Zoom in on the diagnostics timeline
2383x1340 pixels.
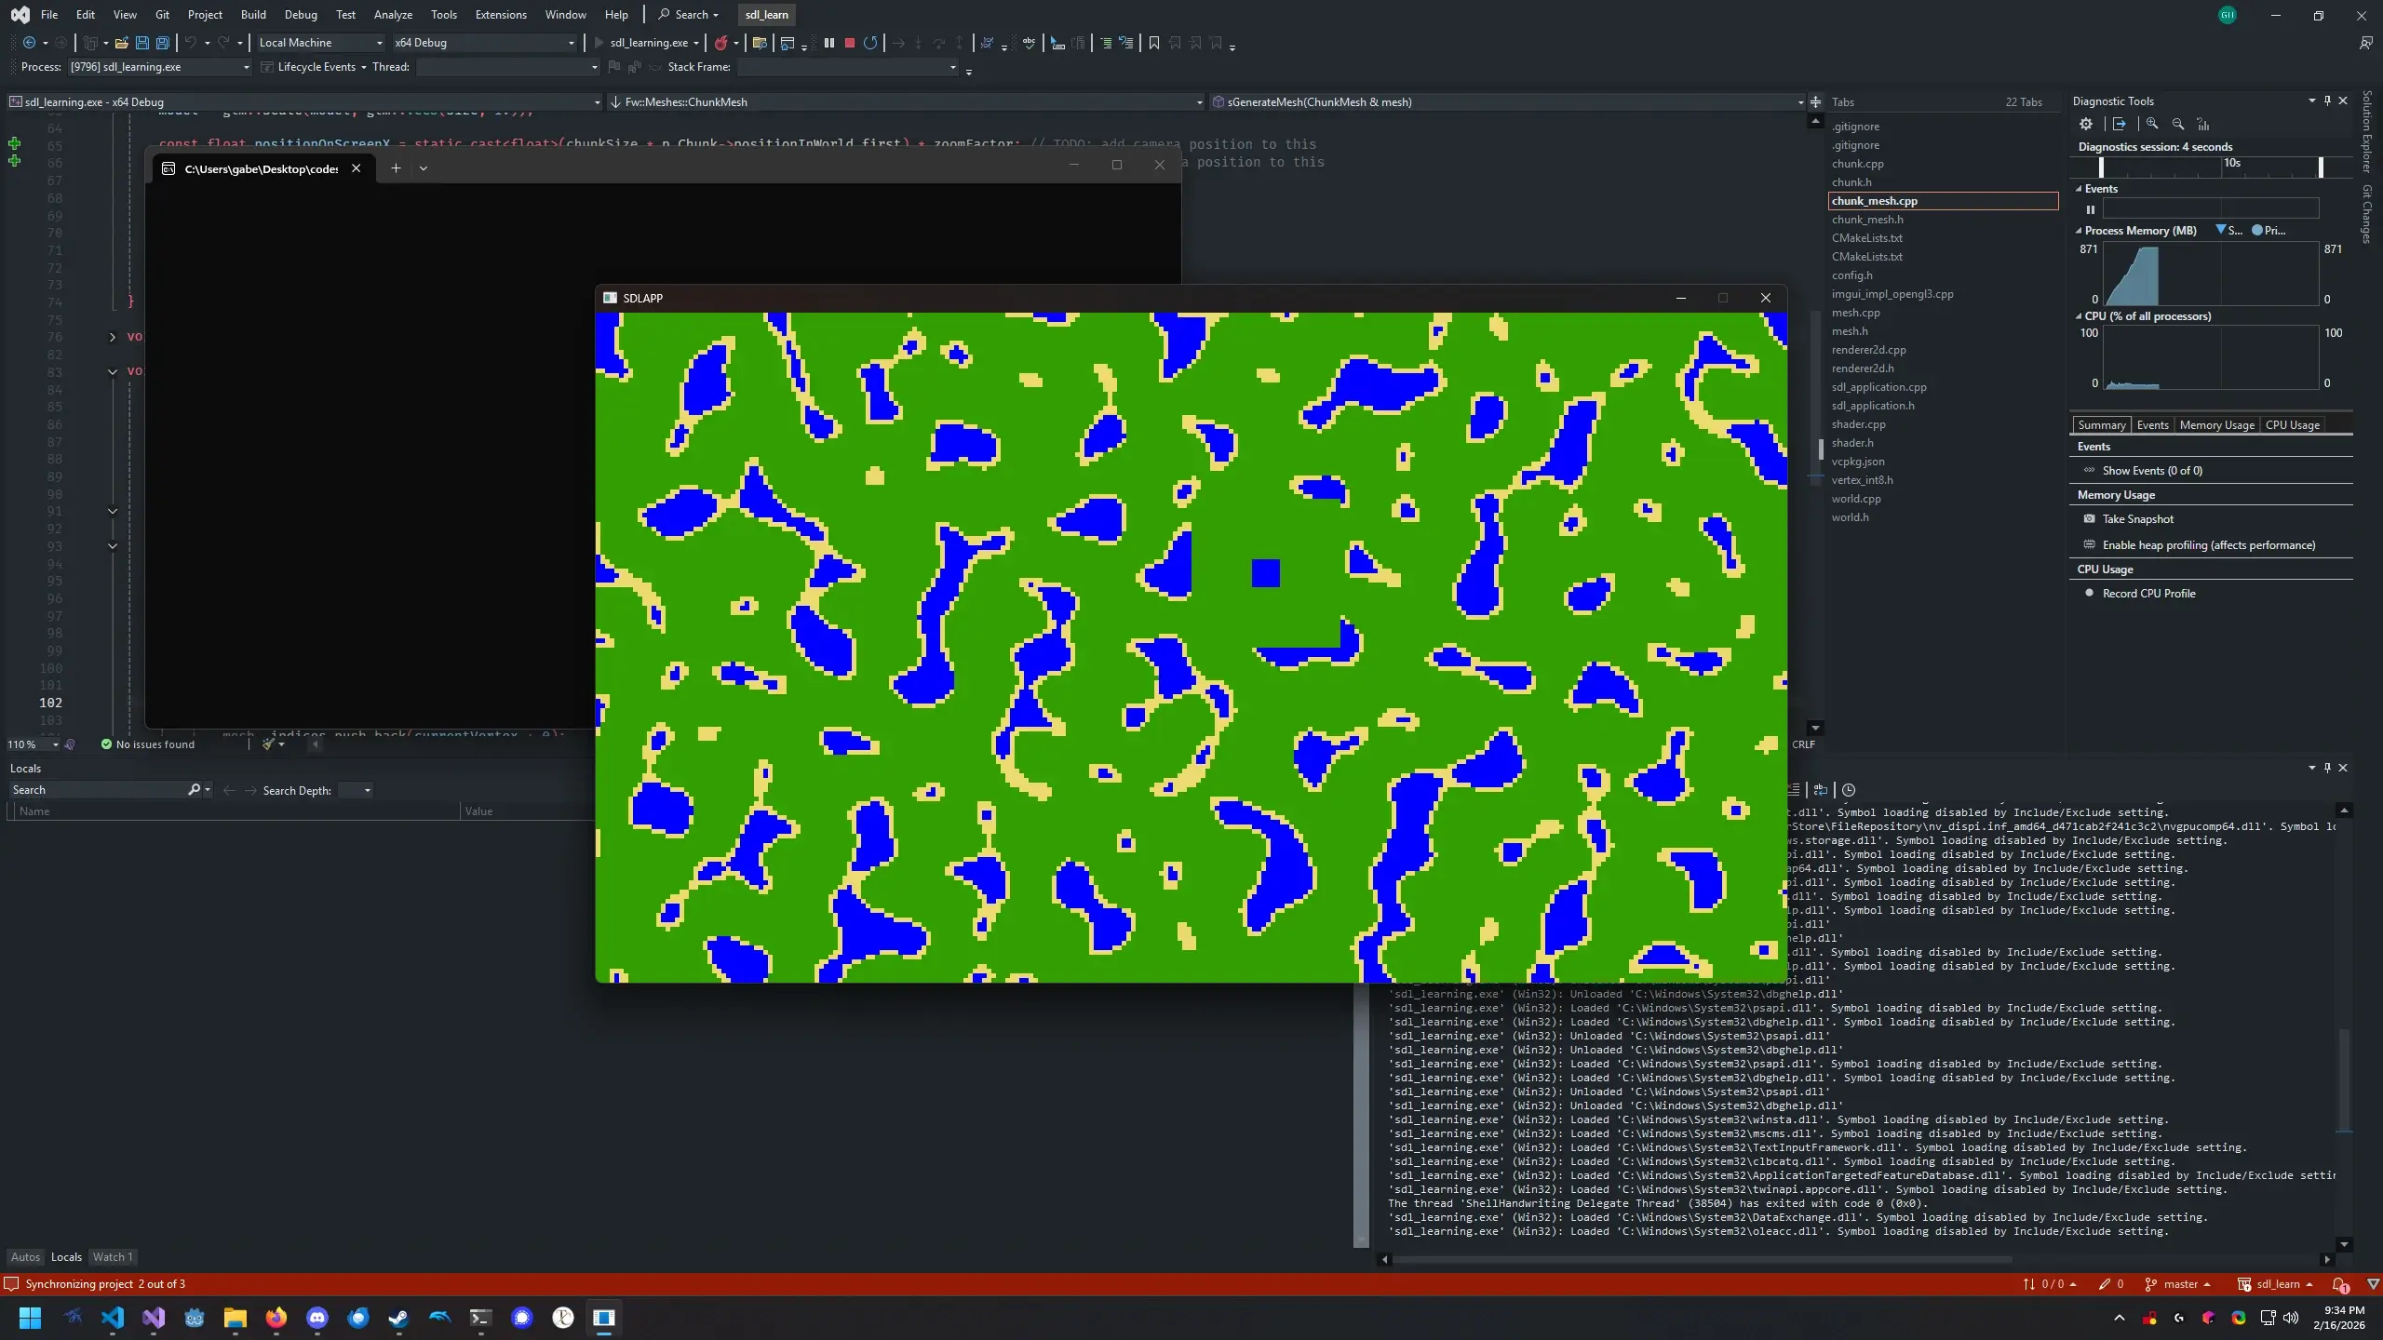click(2152, 124)
